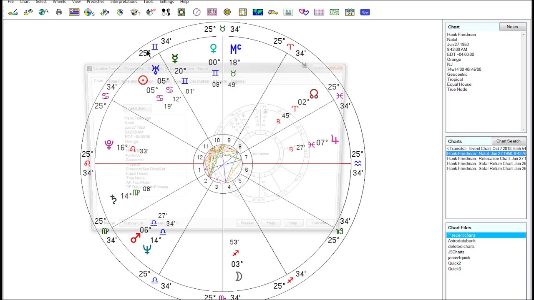Viewport: 534px width, 300px height.
Task: Open the Chart menu
Action: 25,2
